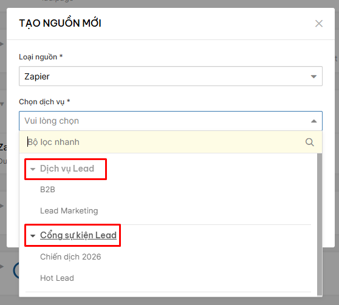Click the Vui lòng chọn select box
339x305 pixels.
(171, 121)
